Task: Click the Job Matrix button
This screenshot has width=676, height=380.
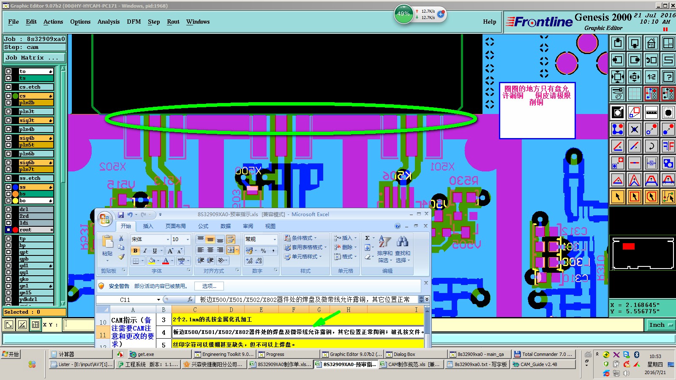Action: tap(35, 58)
